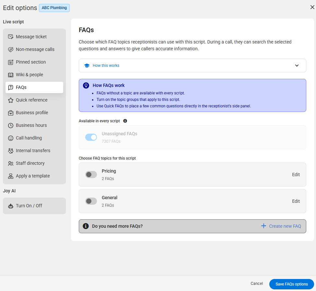The height and width of the screenshot is (291, 316).
Task: Click the FAQs question mark icon
Action: [x=10, y=87]
